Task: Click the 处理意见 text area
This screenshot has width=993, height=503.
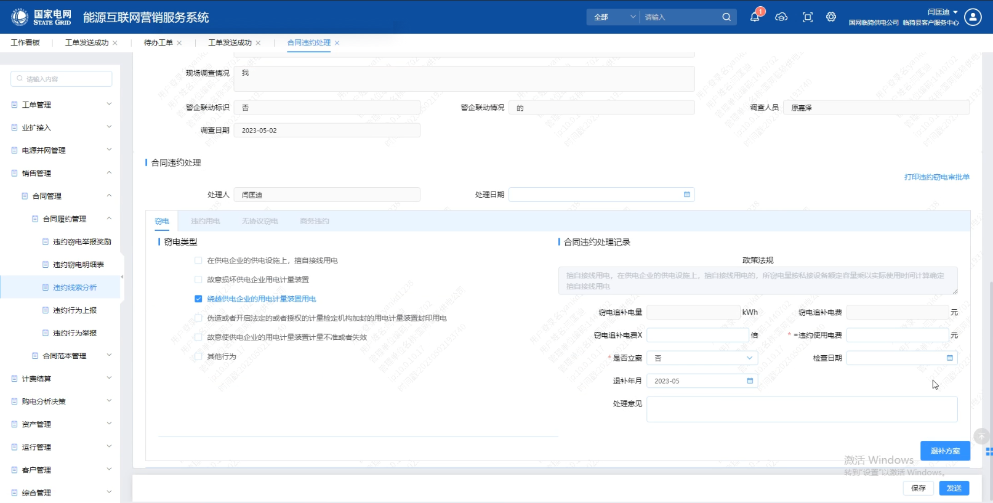Action: click(802, 409)
